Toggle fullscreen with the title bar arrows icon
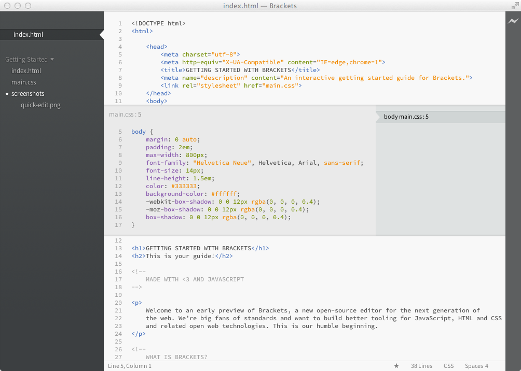 point(515,6)
